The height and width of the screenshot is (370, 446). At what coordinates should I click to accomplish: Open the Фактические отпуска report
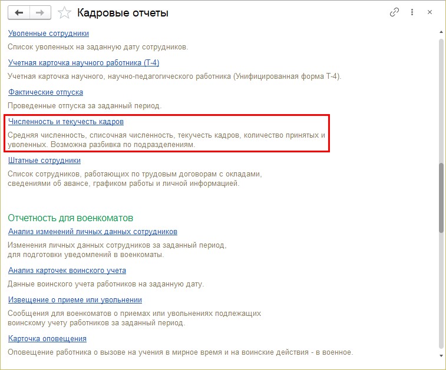[45, 92]
